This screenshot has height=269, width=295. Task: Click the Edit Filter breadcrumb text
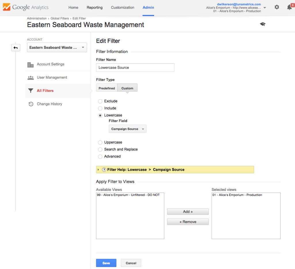click(x=79, y=18)
